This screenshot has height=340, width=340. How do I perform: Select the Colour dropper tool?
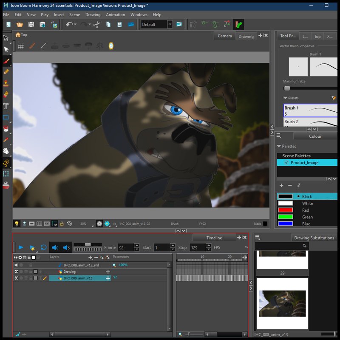6,140
